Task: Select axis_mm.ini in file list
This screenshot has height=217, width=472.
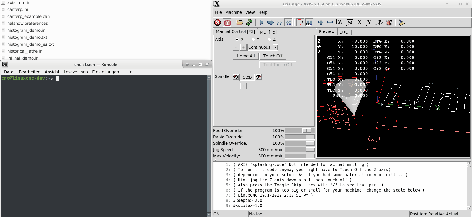Action: click(x=19, y=2)
